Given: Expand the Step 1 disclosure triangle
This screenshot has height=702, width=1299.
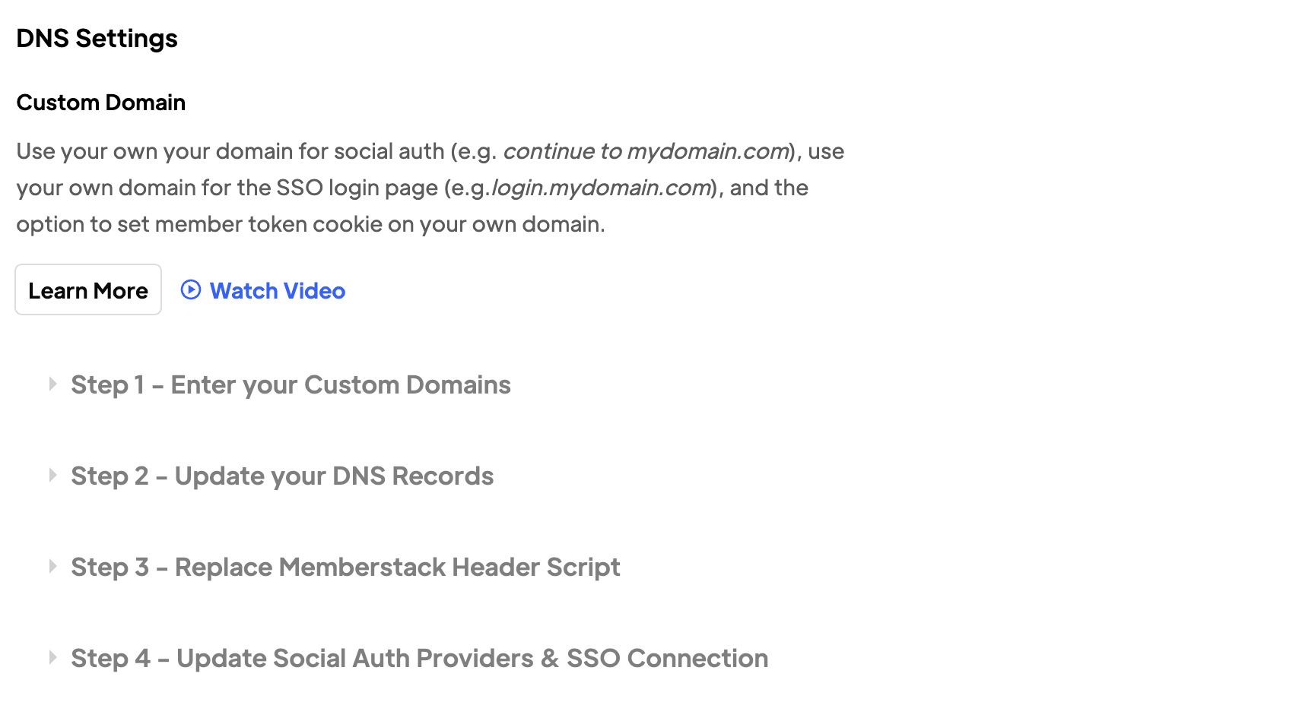Looking at the screenshot, I should coord(52,384).
